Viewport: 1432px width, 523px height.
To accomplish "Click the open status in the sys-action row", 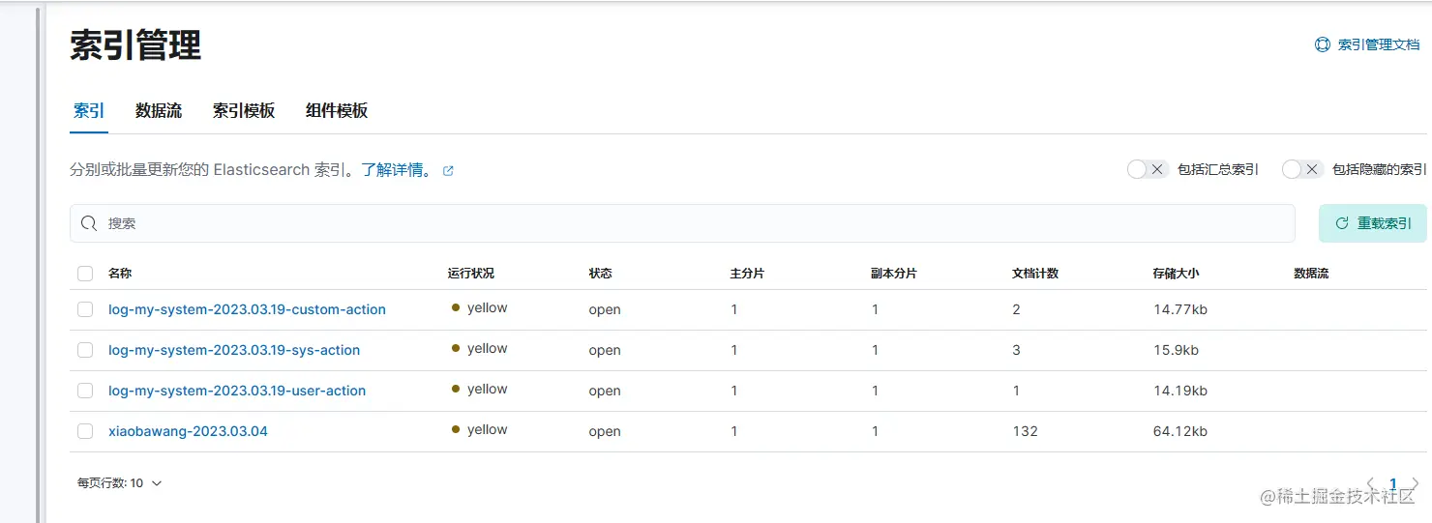I will pos(605,351).
